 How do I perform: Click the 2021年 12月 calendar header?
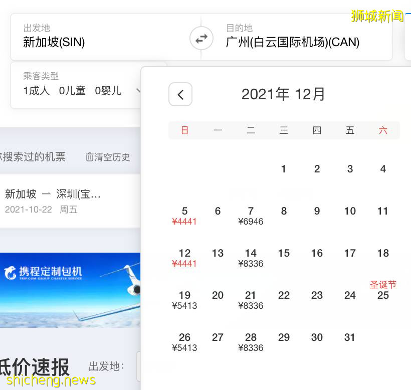(284, 94)
